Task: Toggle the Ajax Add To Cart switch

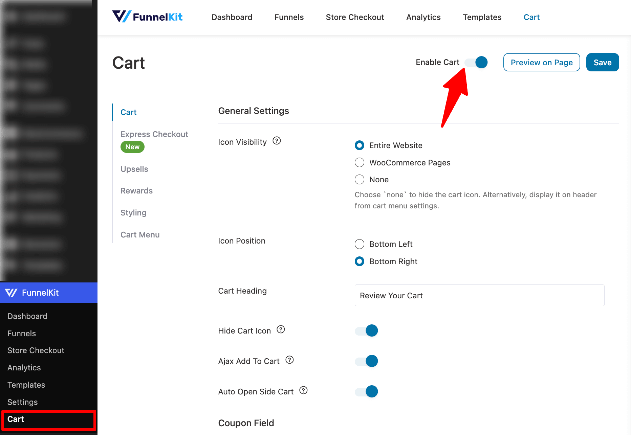Action: (x=366, y=361)
